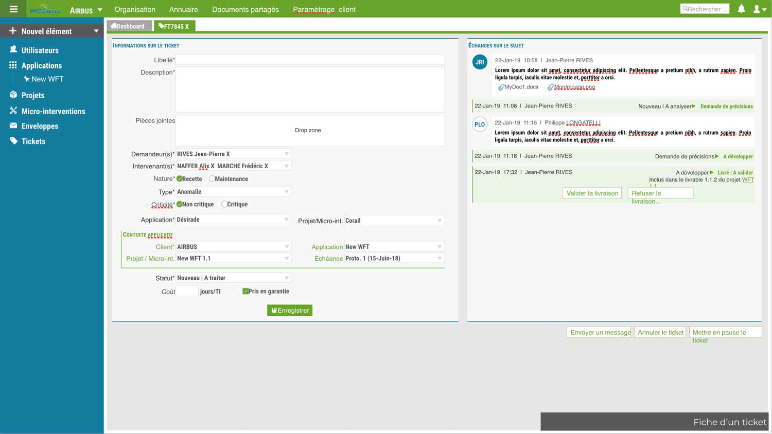Open the Client AIRBUS dropdown

tap(233, 247)
